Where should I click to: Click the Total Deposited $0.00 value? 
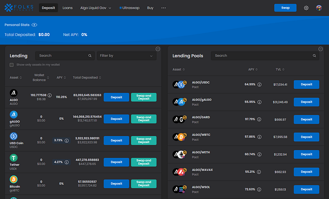click(x=44, y=35)
